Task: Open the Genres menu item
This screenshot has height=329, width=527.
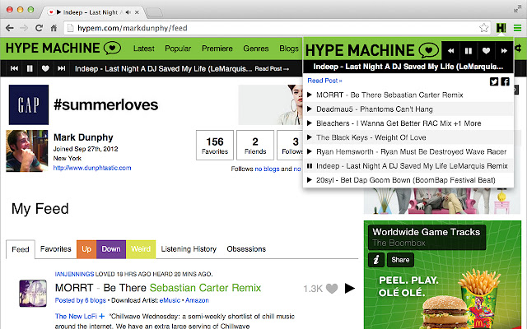Action: (x=256, y=49)
